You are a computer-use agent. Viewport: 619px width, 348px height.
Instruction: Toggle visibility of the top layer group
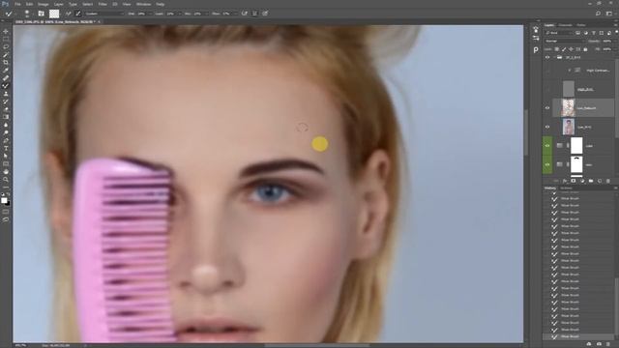coord(547,57)
